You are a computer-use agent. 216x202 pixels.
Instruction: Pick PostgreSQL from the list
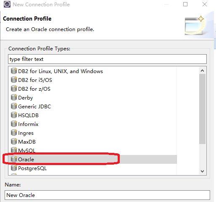pos(32,168)
